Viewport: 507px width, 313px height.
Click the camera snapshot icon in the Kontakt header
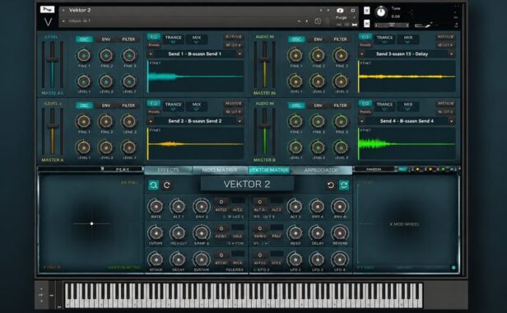click(x=340, y=11)
